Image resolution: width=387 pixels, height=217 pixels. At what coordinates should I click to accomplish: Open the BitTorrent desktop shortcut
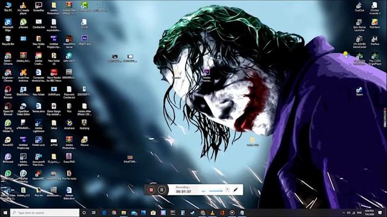[x=8, y=158]
